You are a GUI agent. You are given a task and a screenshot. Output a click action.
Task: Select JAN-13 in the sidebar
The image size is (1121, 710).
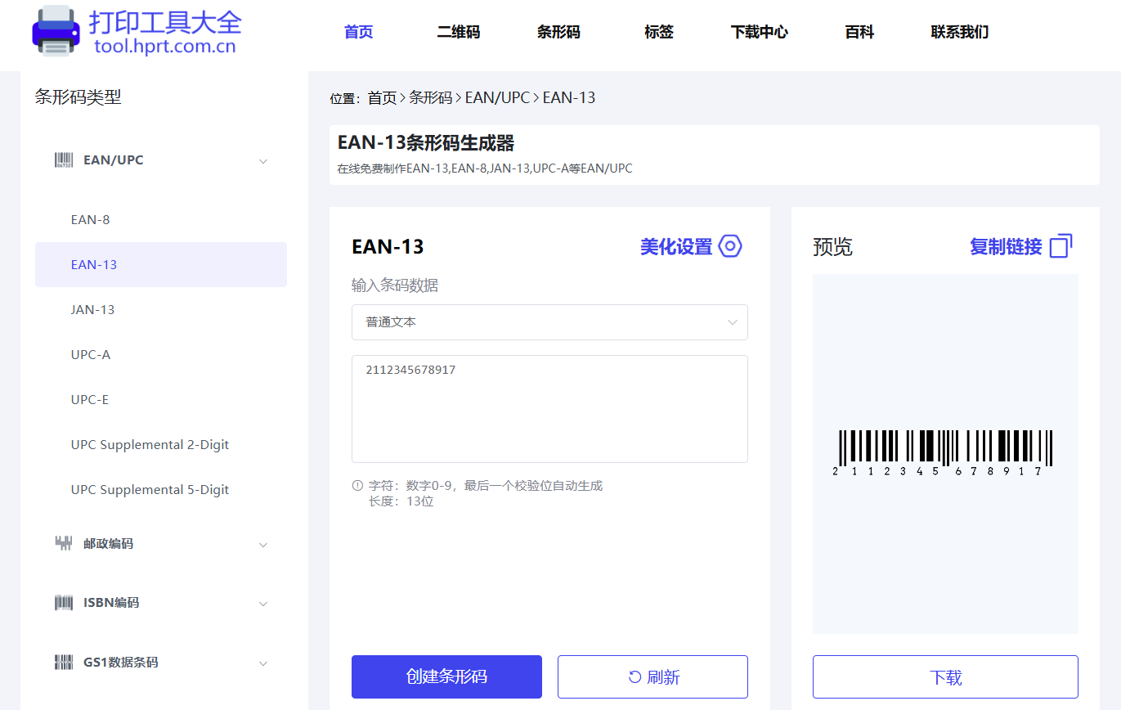click(161, 309)
